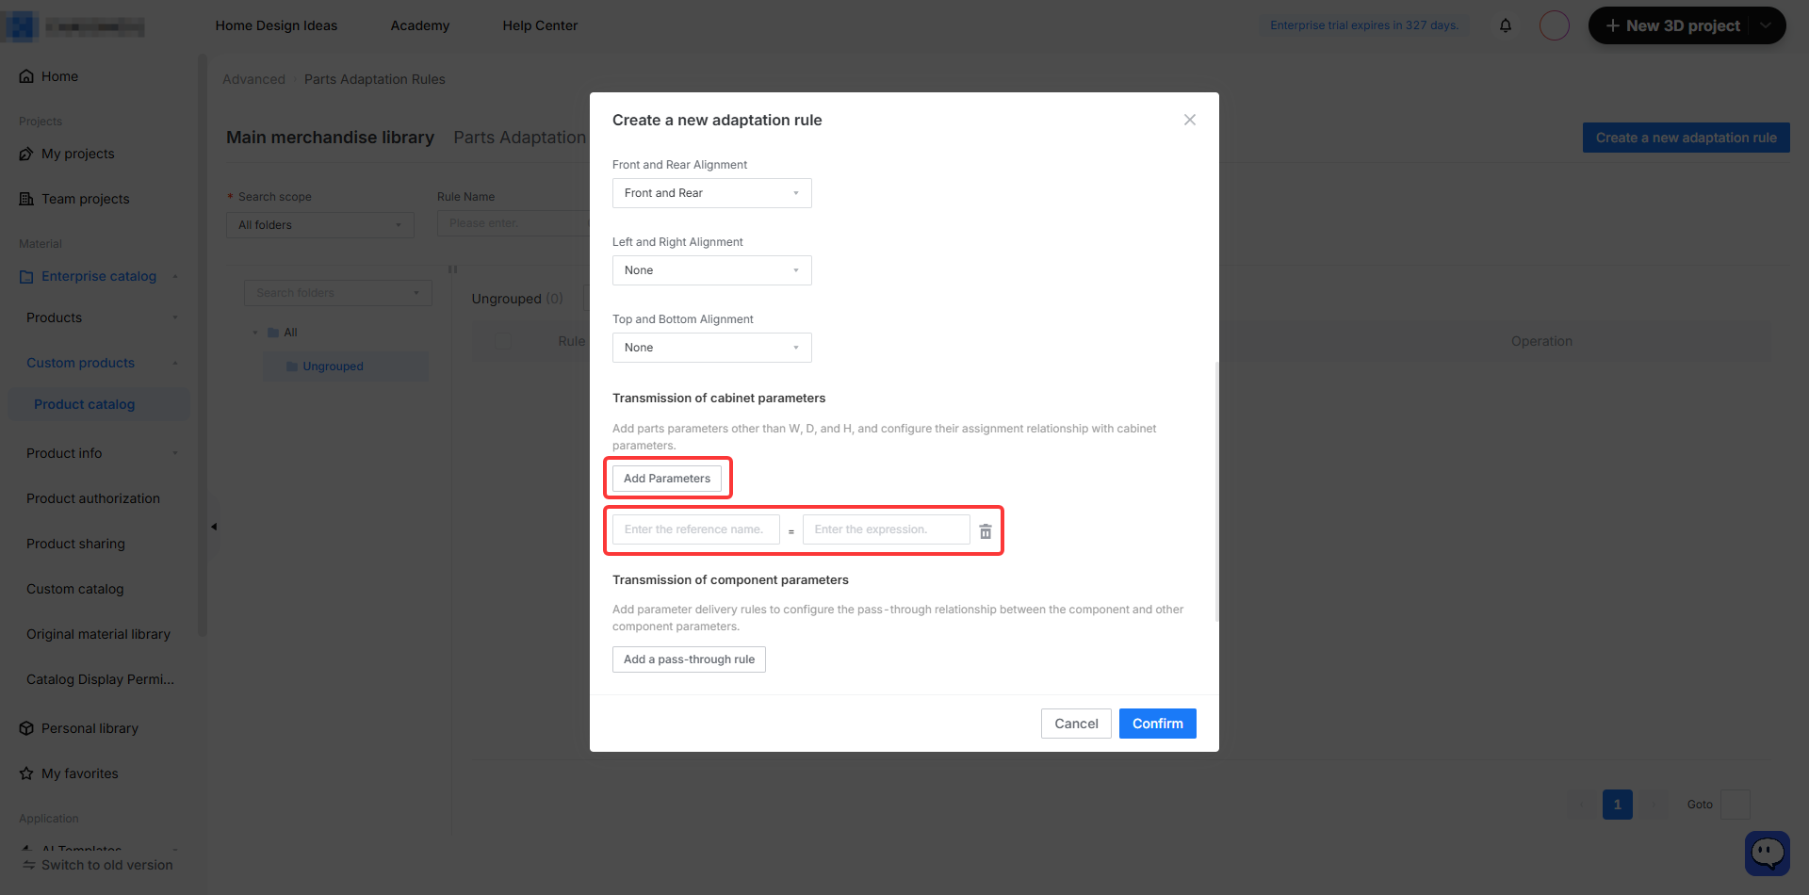Delete the parameter row with trash icon
Image resolution: width=1809 pixels, height=895 pixels.
tap(986, 531)
